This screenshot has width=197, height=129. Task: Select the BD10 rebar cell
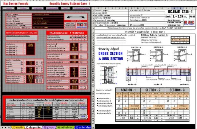pyautogui.click(x=30, y=76)
